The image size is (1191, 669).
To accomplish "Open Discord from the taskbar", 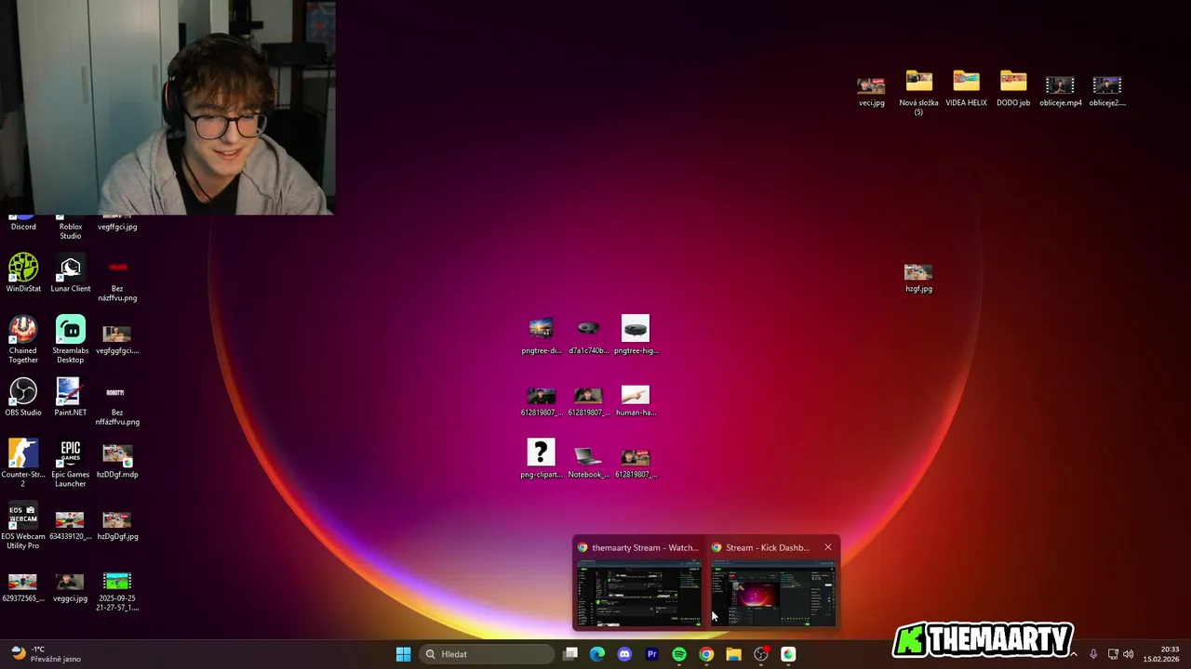I will (624, 654).
